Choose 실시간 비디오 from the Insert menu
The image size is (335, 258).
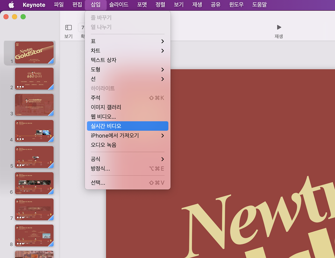click(105, 126)
